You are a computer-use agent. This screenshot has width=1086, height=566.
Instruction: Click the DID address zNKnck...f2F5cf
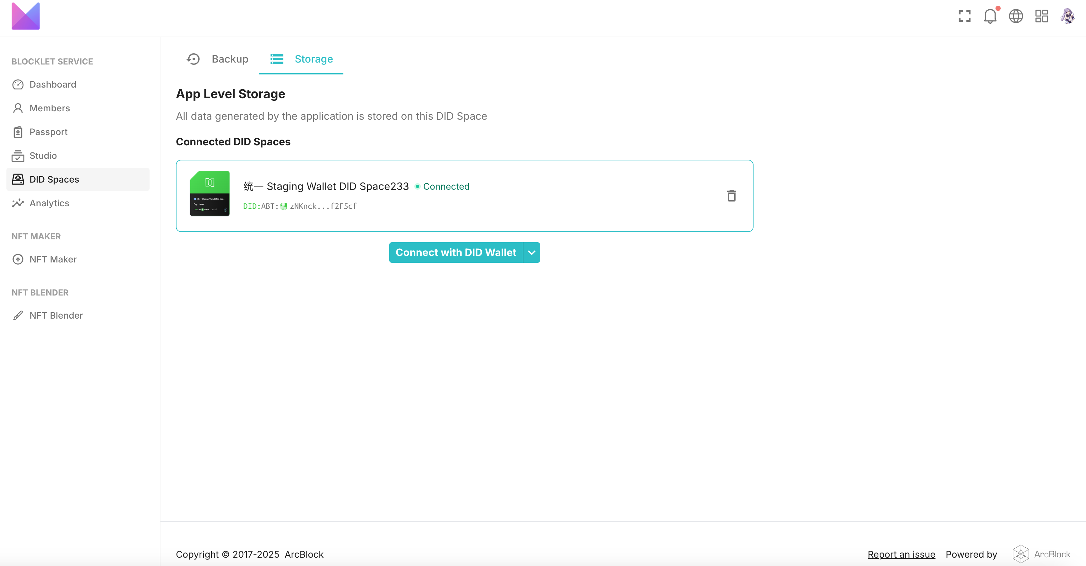[323, 206]
